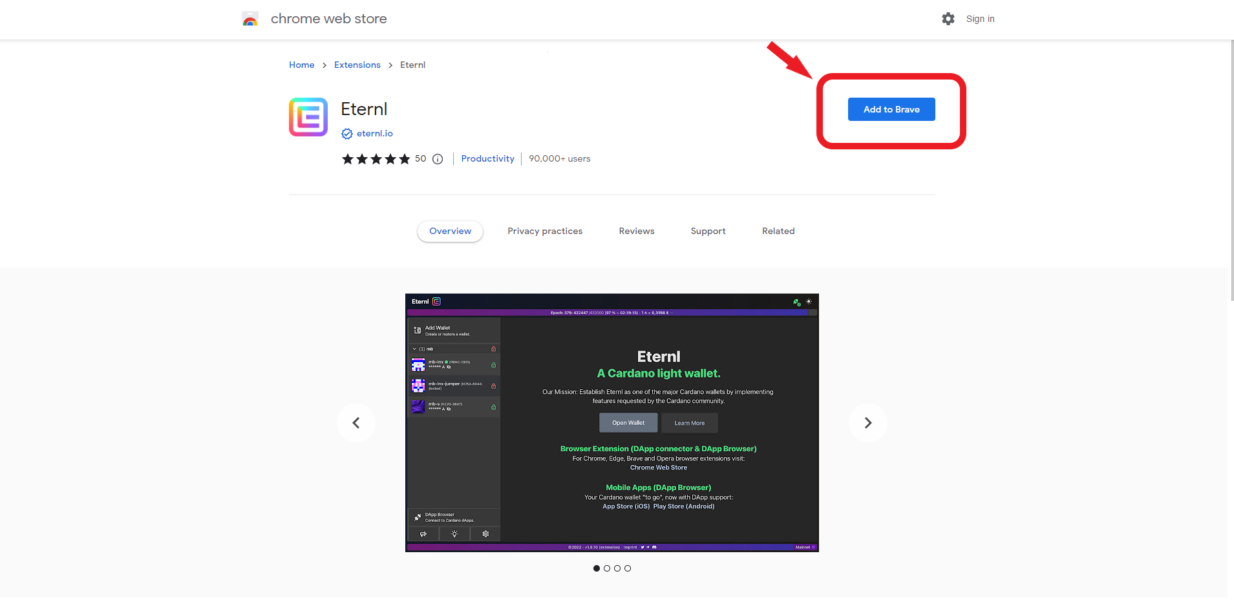Open the Productivity category link
1234x611 pixels.
pyautogui.click(x=487, y=158)
